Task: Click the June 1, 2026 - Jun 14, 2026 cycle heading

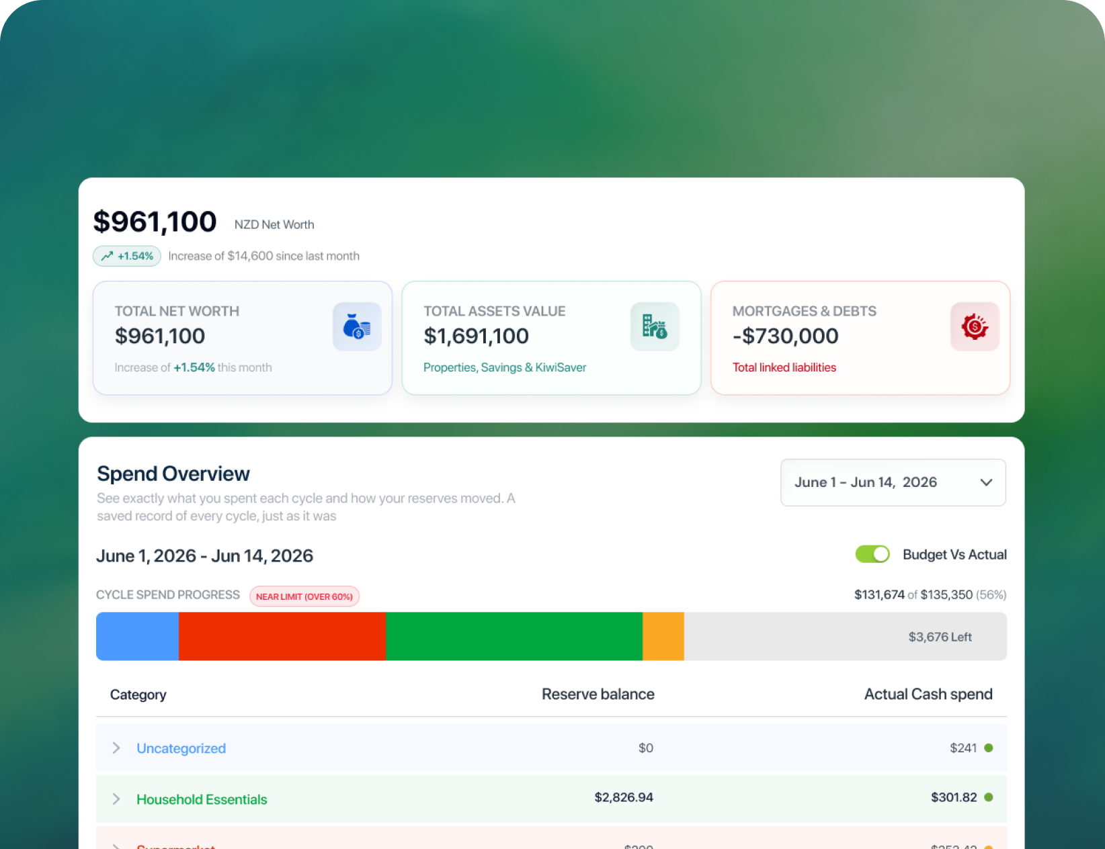Action: click(204, 556)
